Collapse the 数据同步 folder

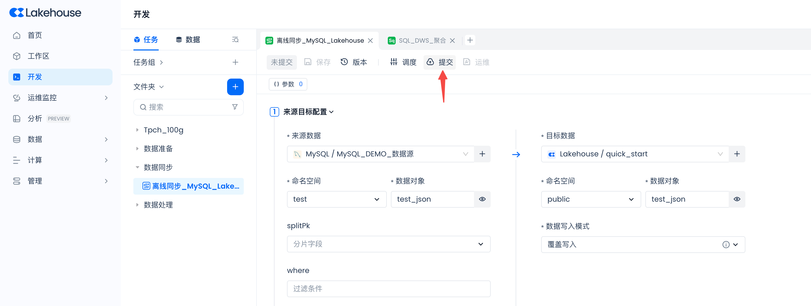[x=137, y=167]
